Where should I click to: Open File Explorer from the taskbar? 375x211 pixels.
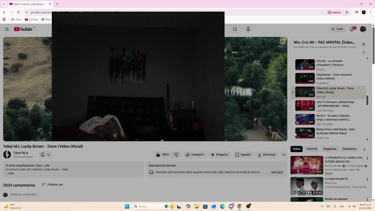tap(197, 206)
